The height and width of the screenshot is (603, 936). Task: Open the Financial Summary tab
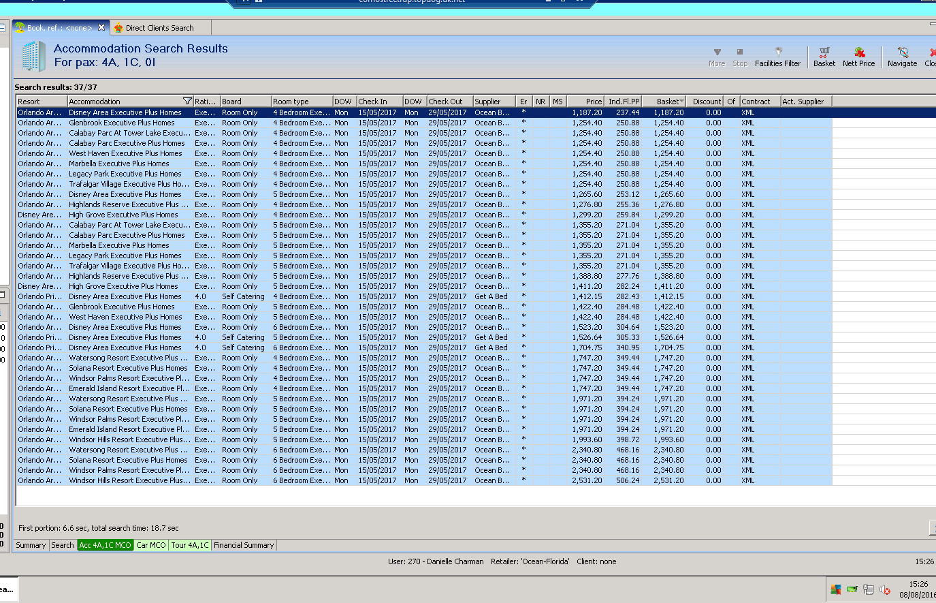coord(244,545)
